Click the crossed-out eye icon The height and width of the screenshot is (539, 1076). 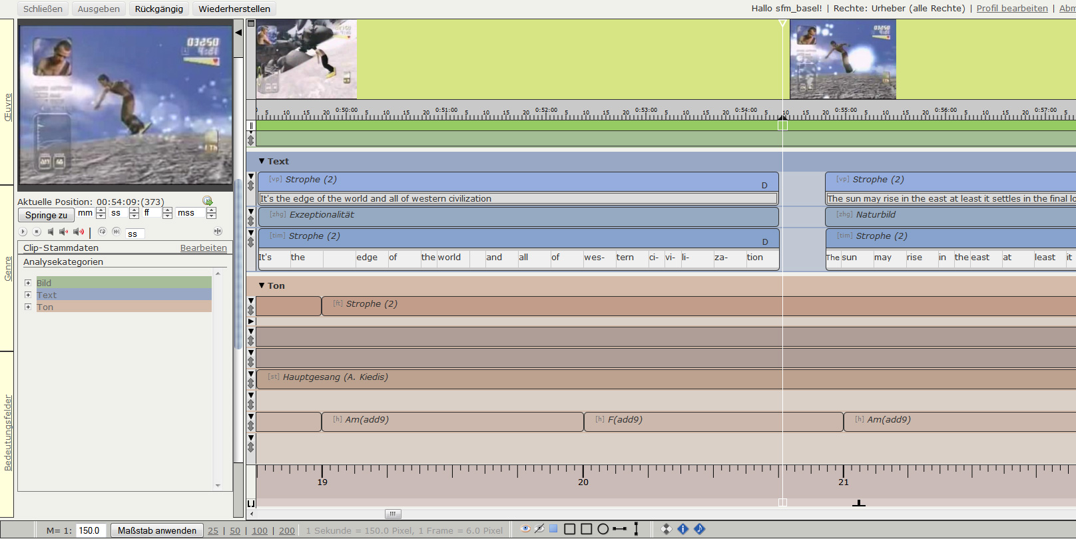pyautogui.click(x=539, y=529)
